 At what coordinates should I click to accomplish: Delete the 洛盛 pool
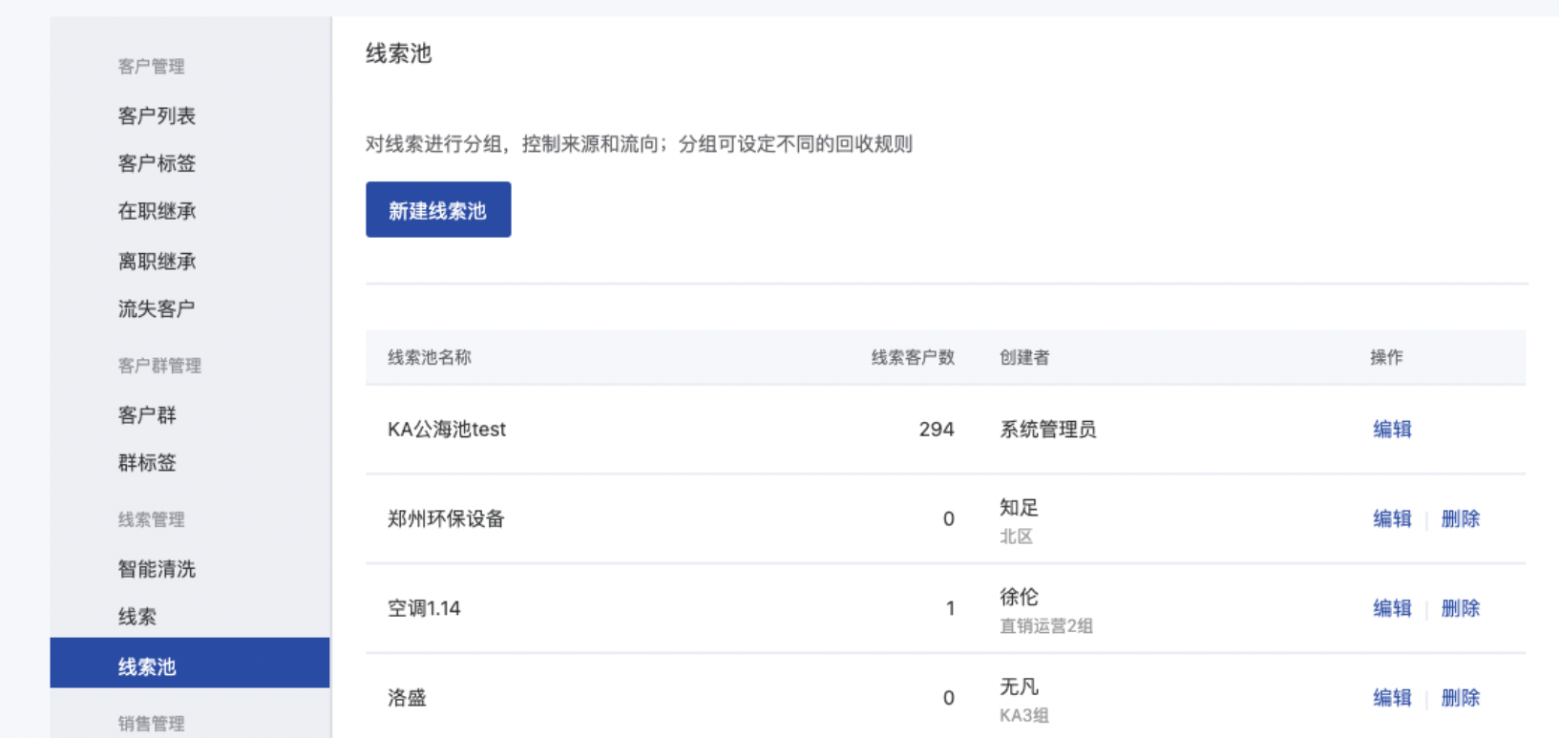[x=1461, y=698]
